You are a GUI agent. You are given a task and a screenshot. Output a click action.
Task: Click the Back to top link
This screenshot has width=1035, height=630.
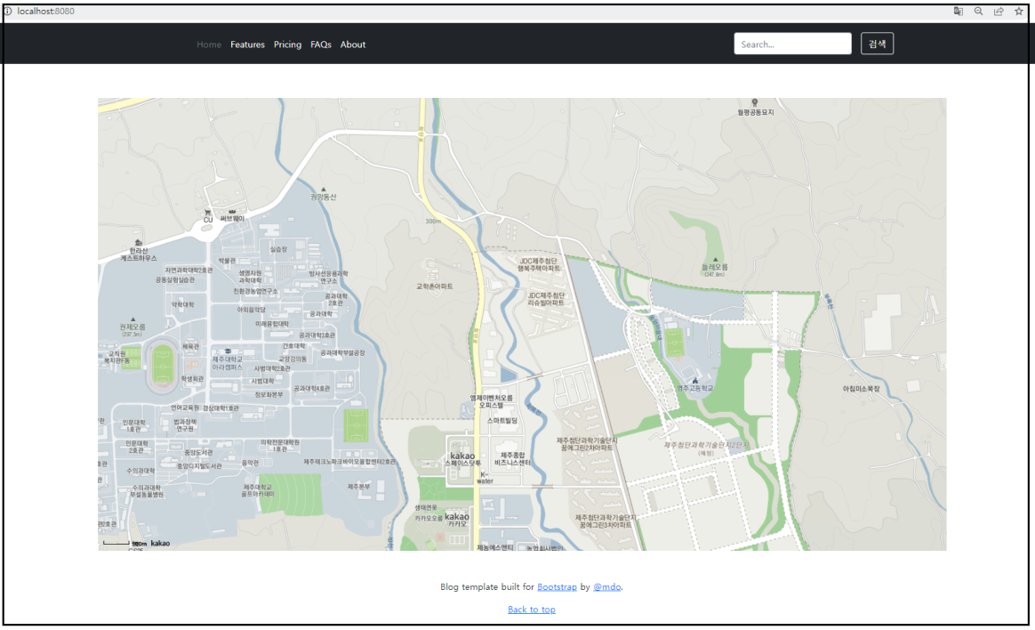tap(532, 609)
